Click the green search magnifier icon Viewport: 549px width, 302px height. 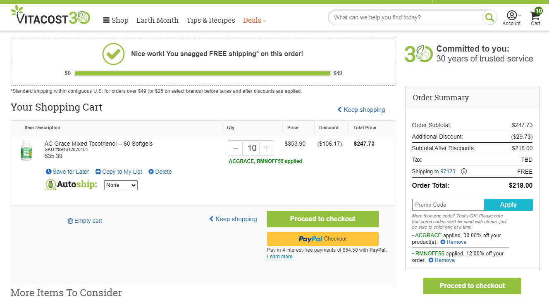click(489, 17)
